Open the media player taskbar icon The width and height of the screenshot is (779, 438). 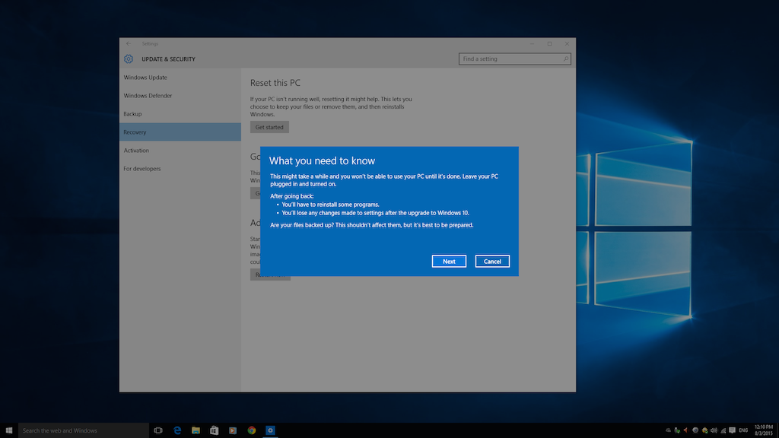tap(233, 430)
